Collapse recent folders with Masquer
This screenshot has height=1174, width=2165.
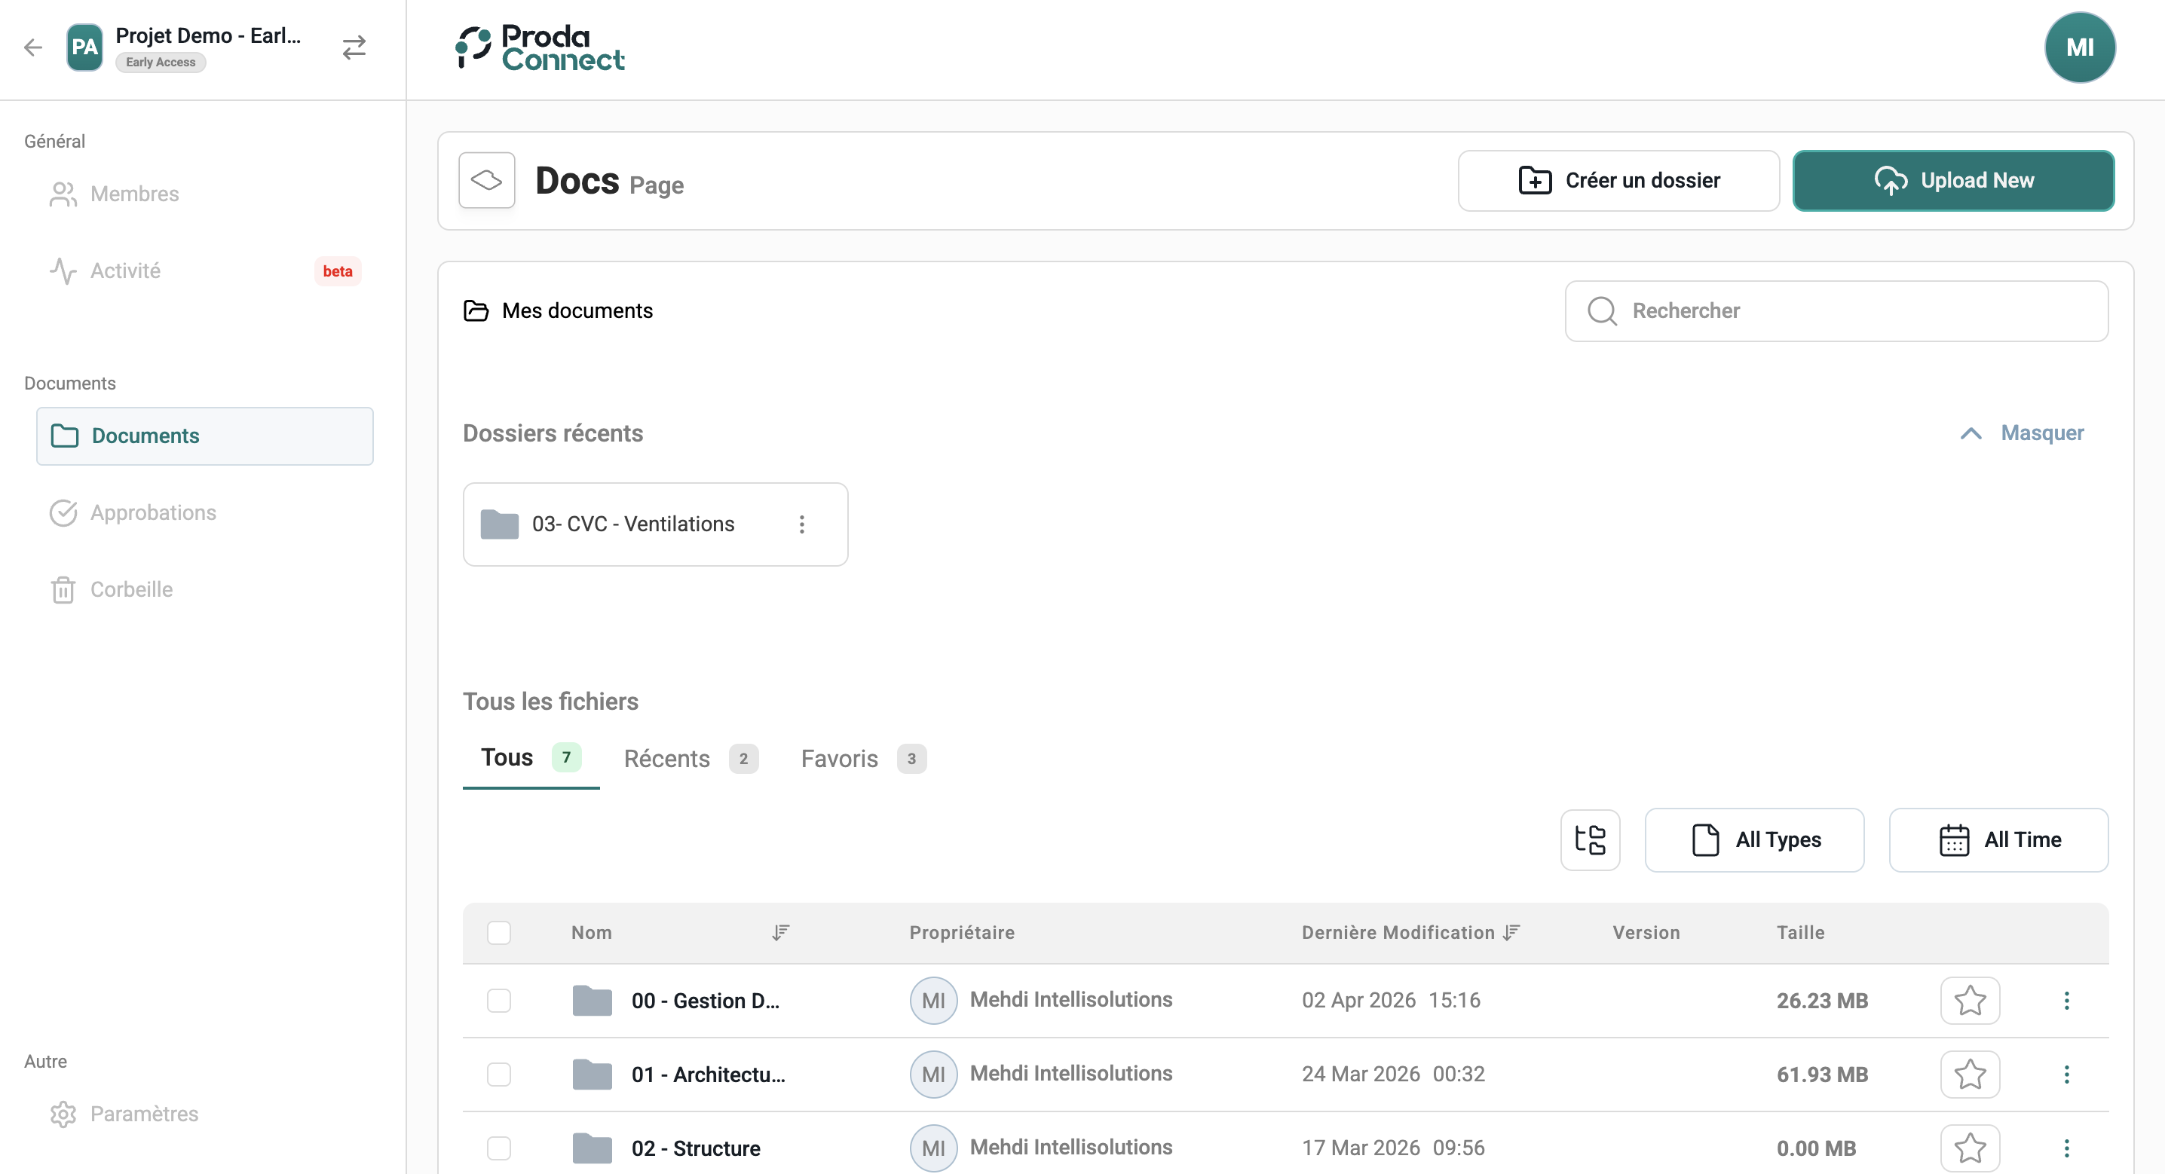tap(2021, 433)
